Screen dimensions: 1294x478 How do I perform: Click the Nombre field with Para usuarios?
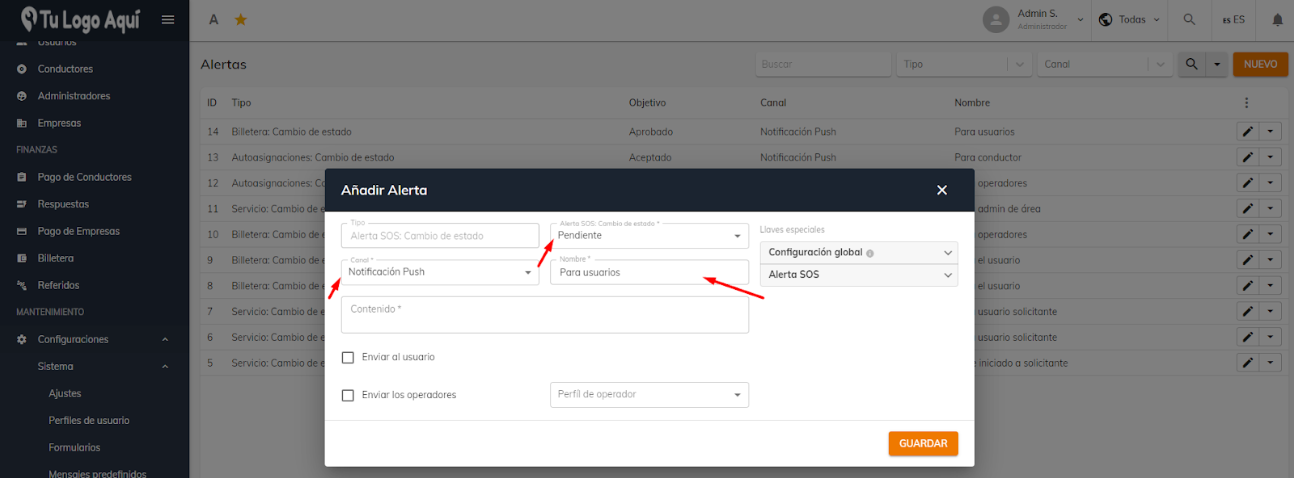[649, 272]
